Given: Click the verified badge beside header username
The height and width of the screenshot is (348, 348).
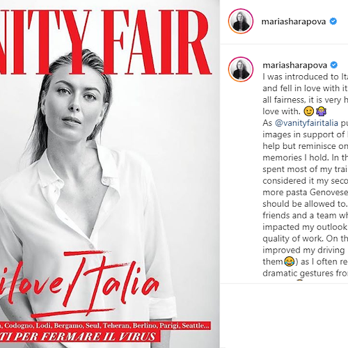Looking at the screenshot, I should (x=333, y=22).
